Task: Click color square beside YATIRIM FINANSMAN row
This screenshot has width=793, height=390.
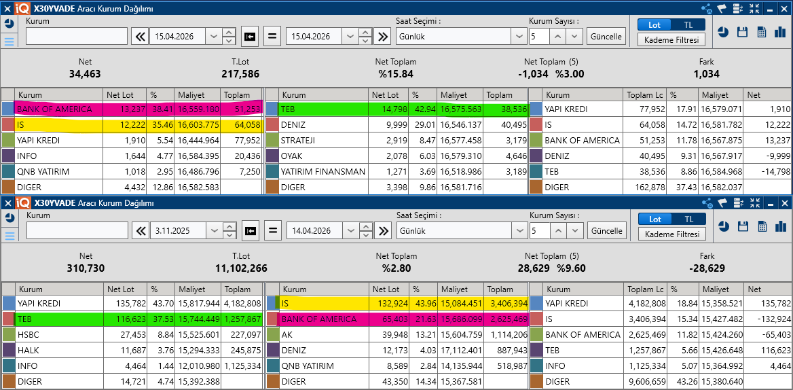Action: click(272, 171)
